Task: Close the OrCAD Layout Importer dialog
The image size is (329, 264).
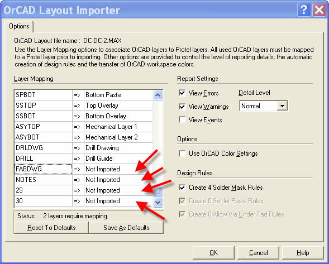Action: [319, 9]
